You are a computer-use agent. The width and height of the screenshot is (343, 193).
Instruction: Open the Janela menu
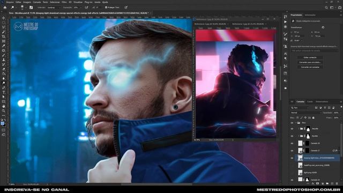tap(97, 2)
